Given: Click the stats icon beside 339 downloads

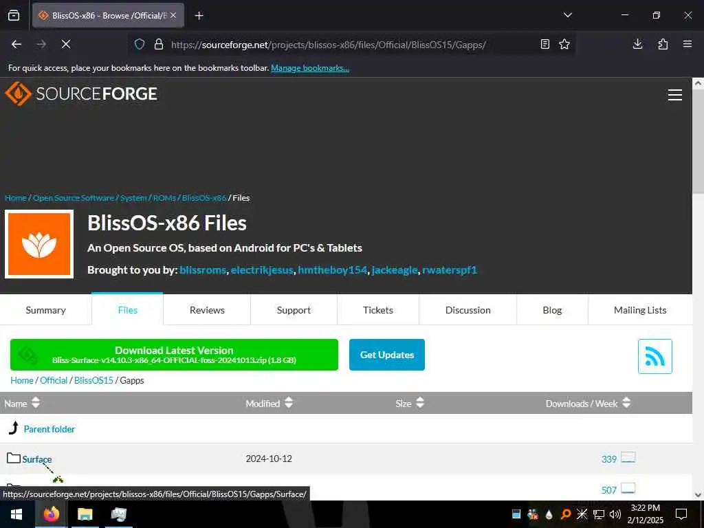Looking at the screenshot, I should click(628, 457).
